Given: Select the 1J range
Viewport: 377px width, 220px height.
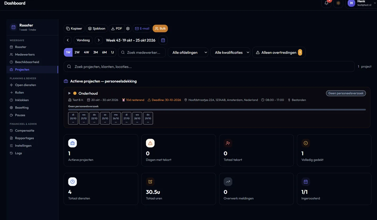Looking at the screenshot, I should point(112,52).
